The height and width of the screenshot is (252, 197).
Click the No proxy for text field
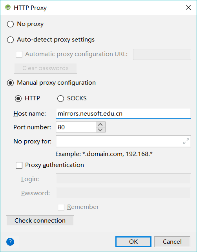[123, 141]
